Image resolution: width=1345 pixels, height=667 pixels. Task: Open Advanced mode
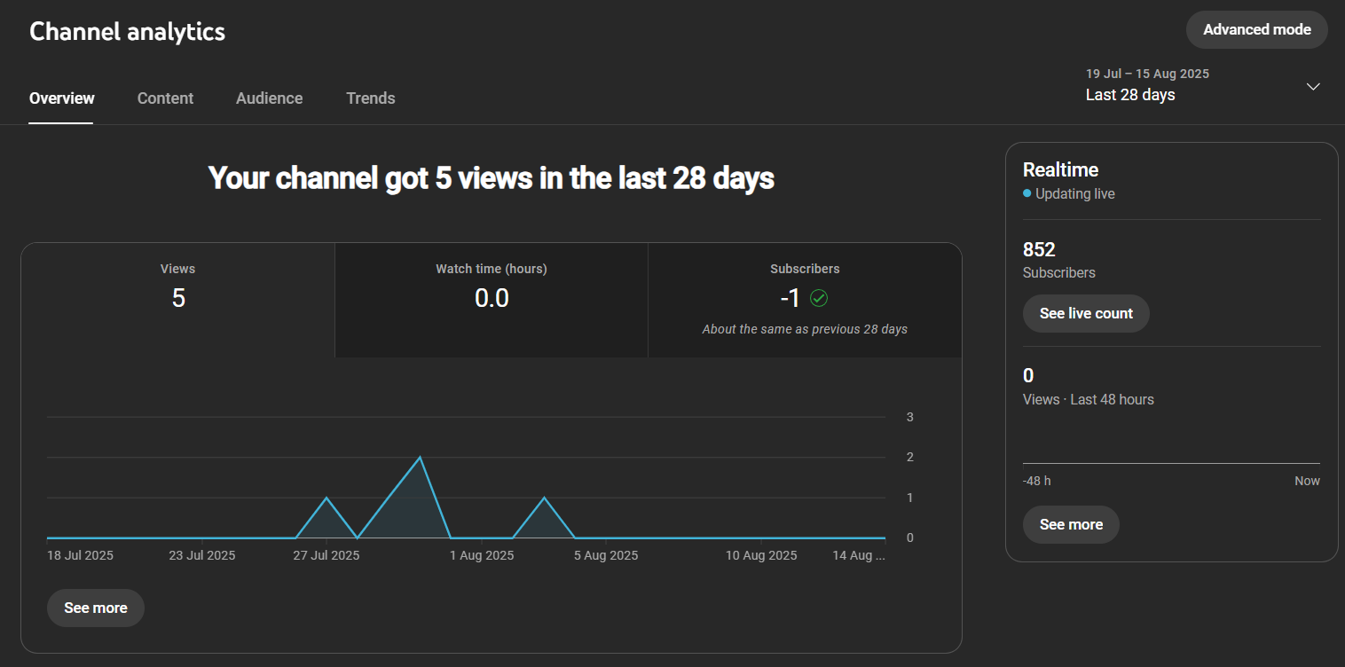click(x=1256, y=29)
